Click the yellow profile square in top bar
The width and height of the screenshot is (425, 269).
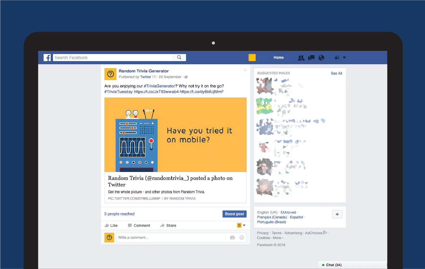pyautogui.click(x=252, y=57)
